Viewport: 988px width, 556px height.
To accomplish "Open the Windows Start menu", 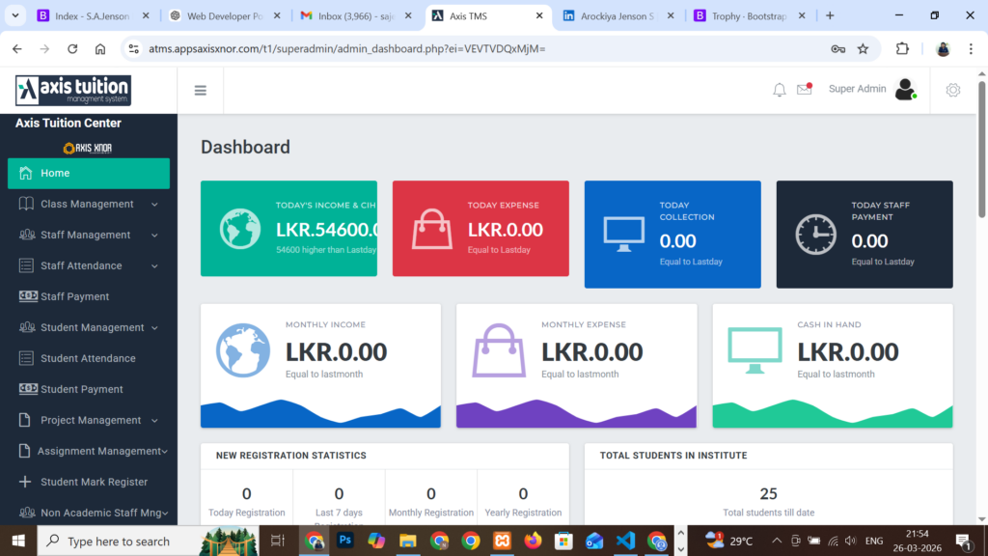I will 18,541.
